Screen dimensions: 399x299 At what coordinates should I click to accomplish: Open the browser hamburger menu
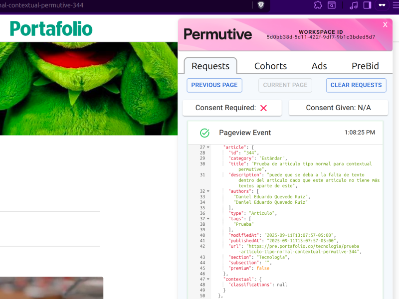pos(397,5)
